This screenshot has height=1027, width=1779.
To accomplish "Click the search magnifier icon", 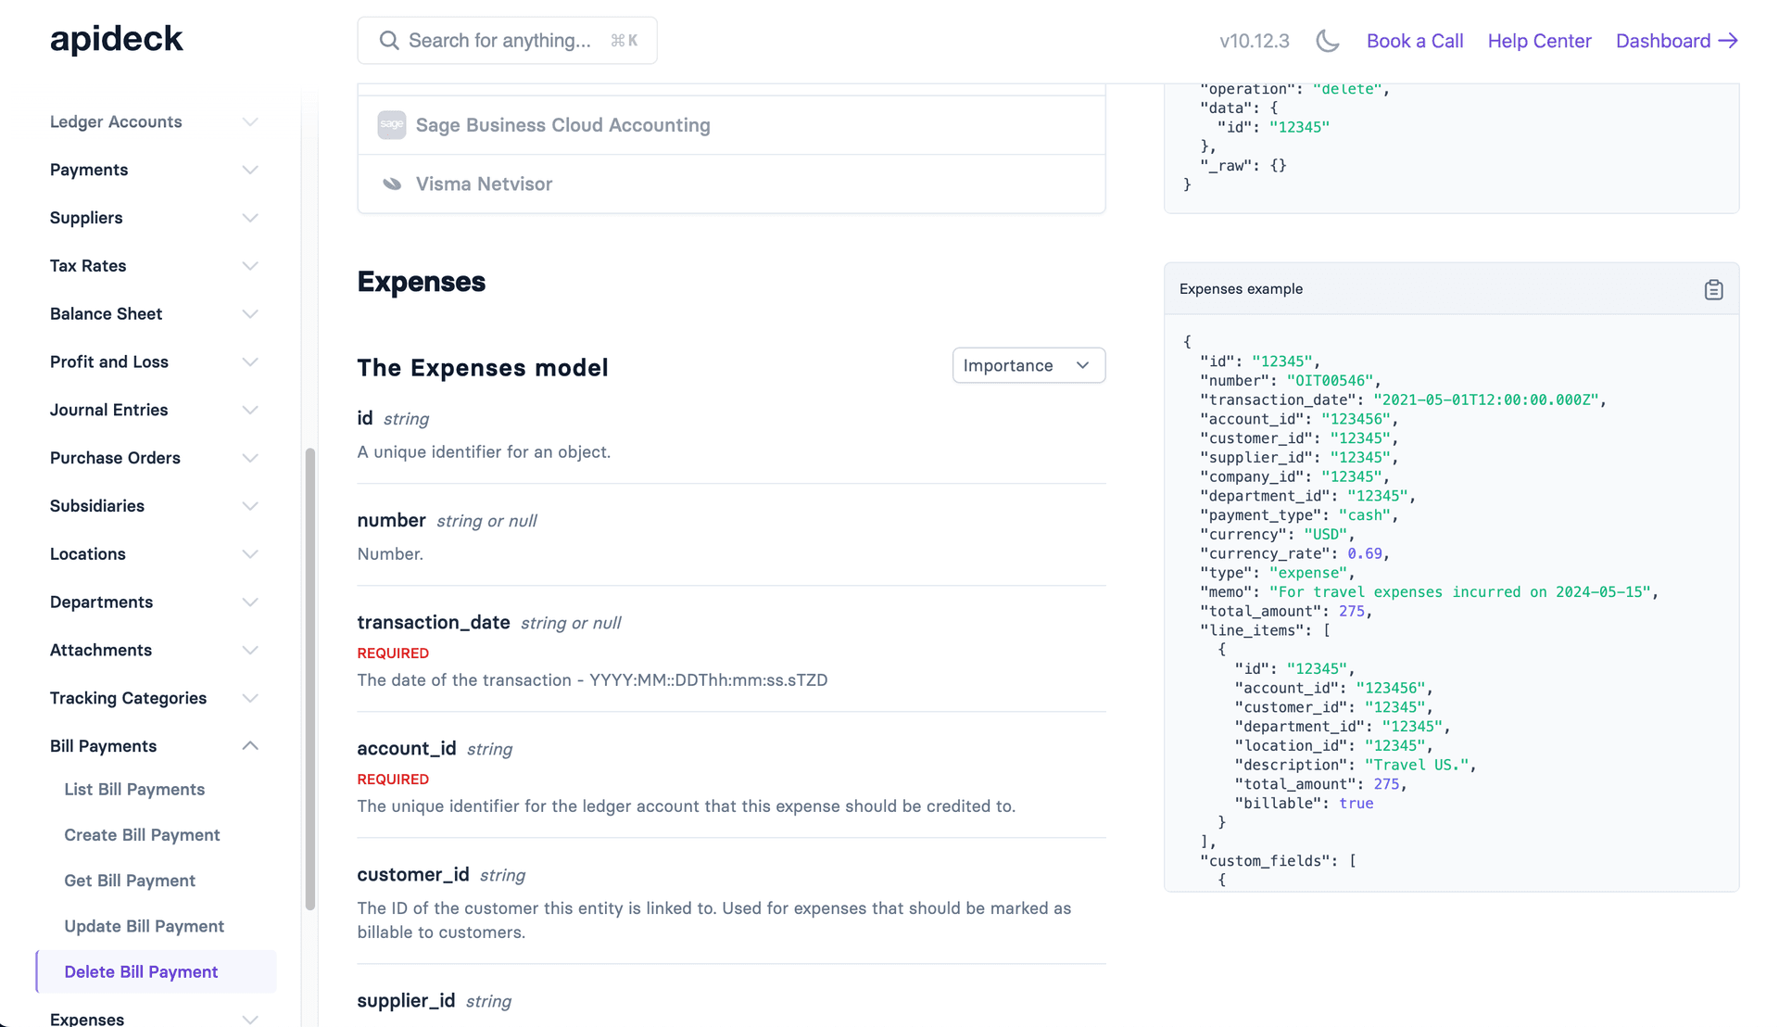I will point(389,41).
